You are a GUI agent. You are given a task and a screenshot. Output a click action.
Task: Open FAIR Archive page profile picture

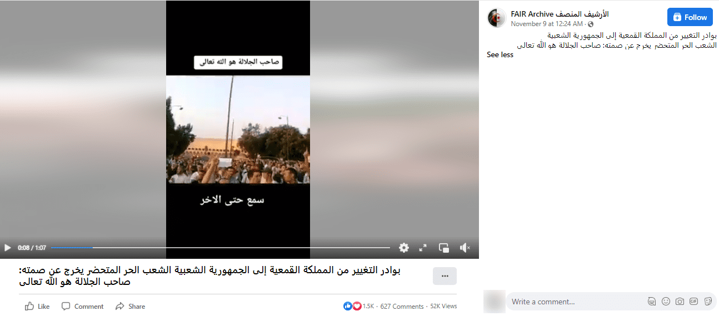click(497, 18)
